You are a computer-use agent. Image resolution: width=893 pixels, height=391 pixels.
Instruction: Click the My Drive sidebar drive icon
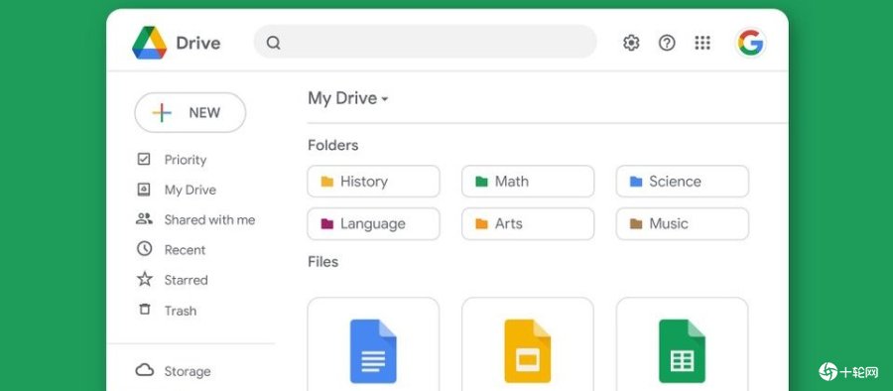[144, 190]
